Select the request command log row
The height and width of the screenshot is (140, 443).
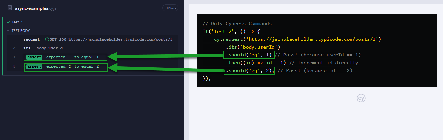point(92,39)
